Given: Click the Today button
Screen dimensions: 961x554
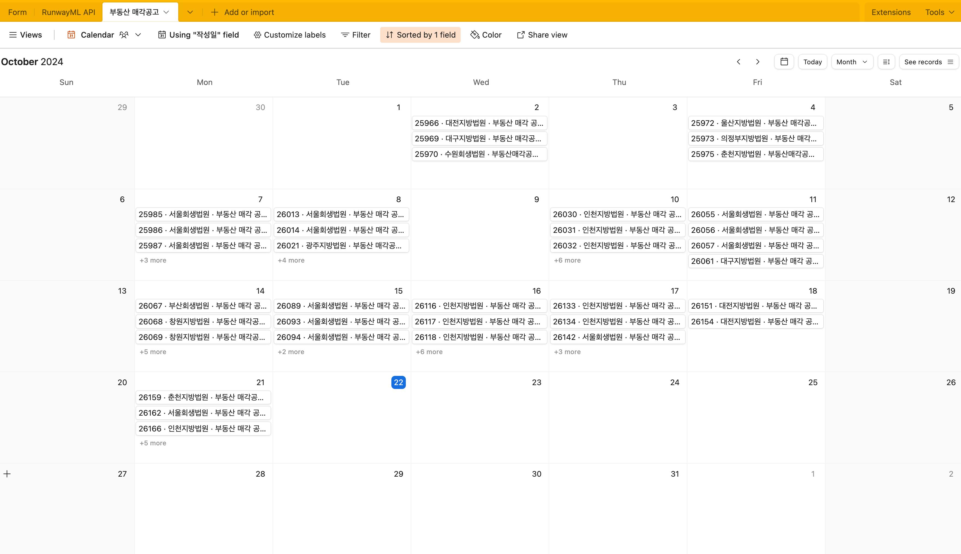Looking at the screenshot, I should point(812,62).
